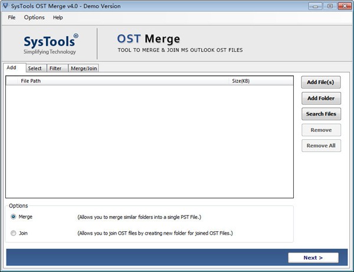This screenshot has height=272, width=354.
Task: Proceed with the Next > button
Action: click(313, 258)
